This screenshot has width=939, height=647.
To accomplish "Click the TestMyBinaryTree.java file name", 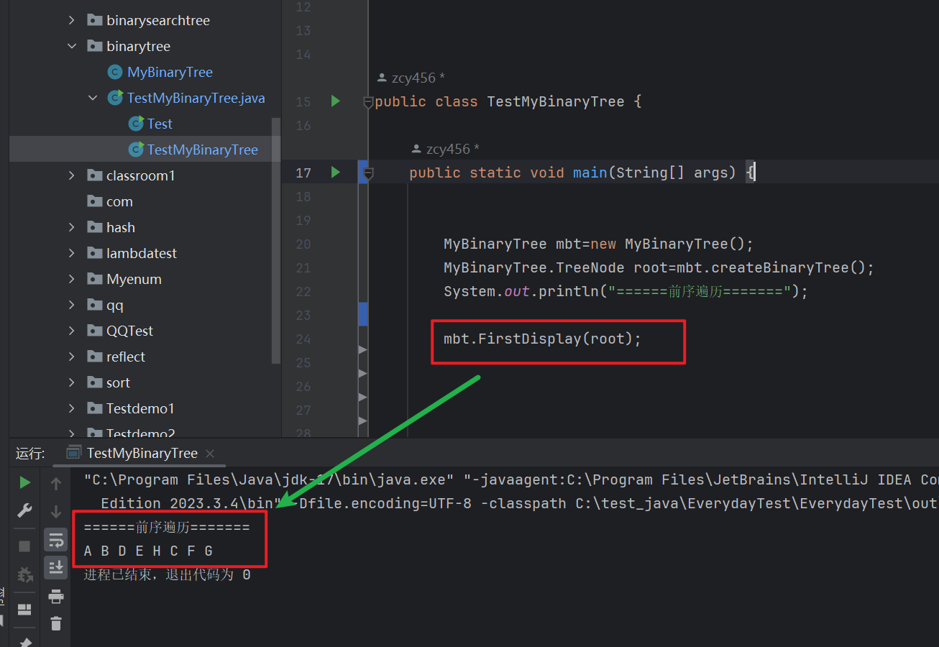I will (x=196, y=98).
